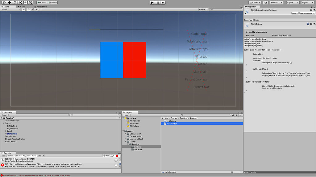Click Clear to empty the Console
Image resolution: width=316 pixels, height=177 pixels.
3,156
